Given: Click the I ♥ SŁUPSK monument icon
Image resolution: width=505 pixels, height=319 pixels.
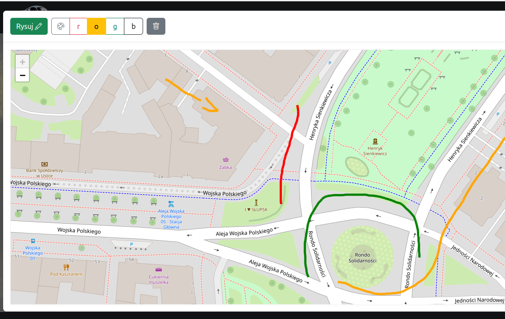Looking at the screenshot, I should [256, 202].
